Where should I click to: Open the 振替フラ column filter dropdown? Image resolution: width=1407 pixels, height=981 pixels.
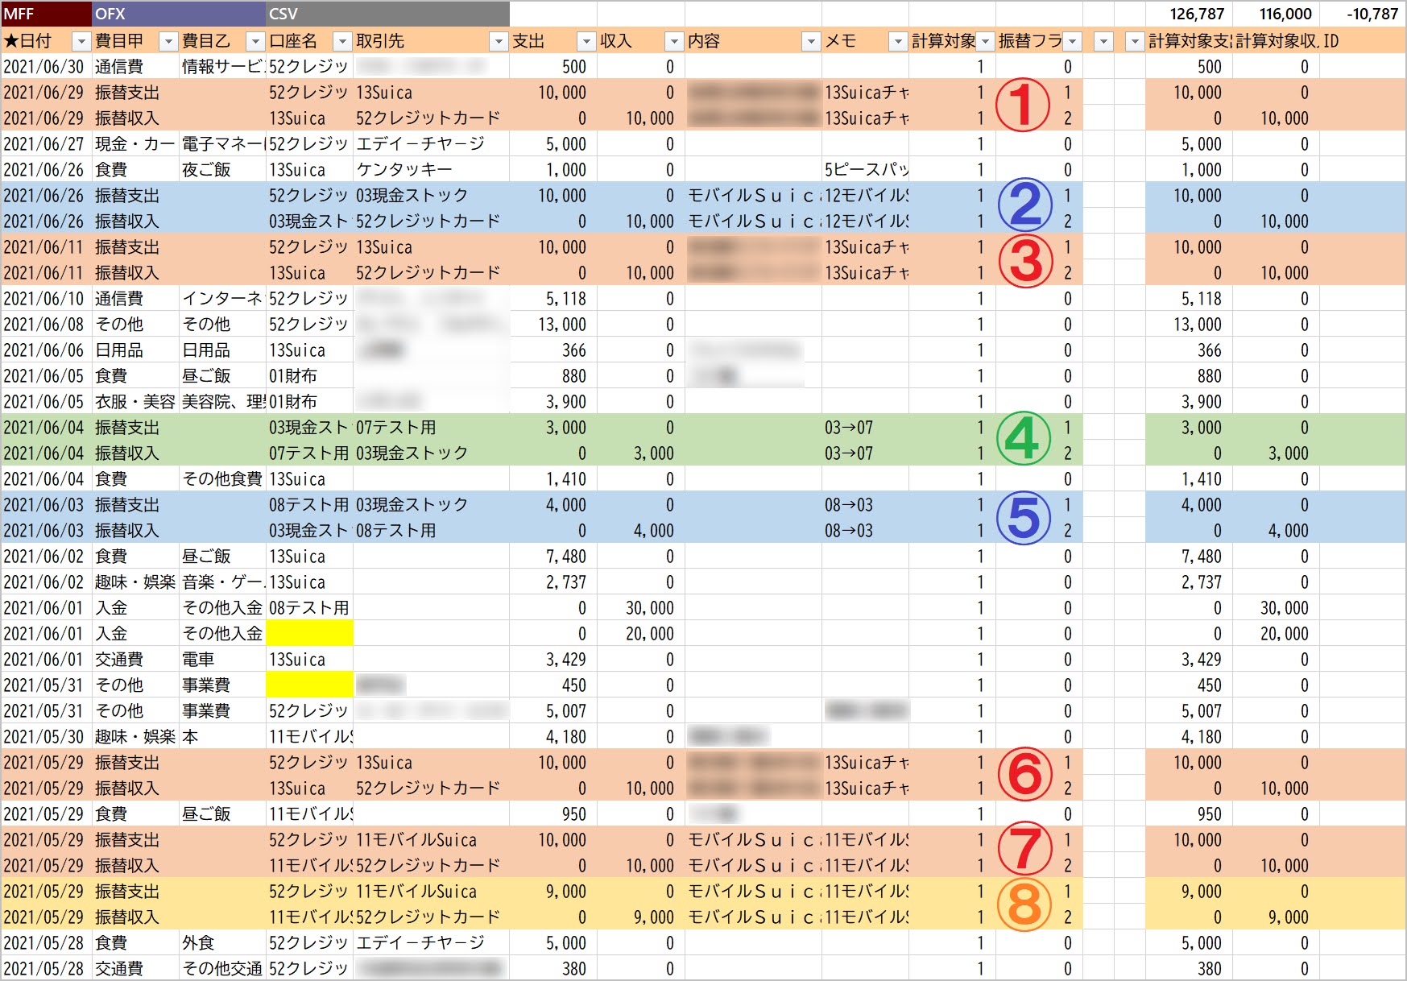coord(1072,41)
